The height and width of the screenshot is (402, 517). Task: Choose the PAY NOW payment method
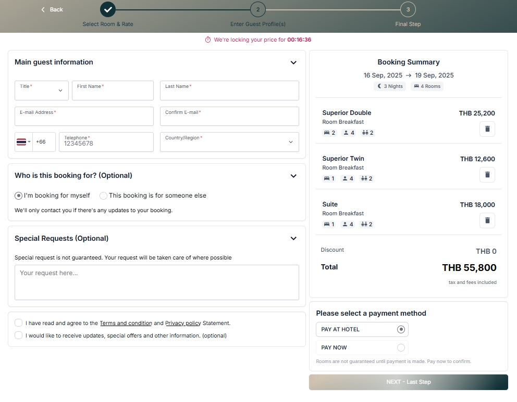[400, 347]
